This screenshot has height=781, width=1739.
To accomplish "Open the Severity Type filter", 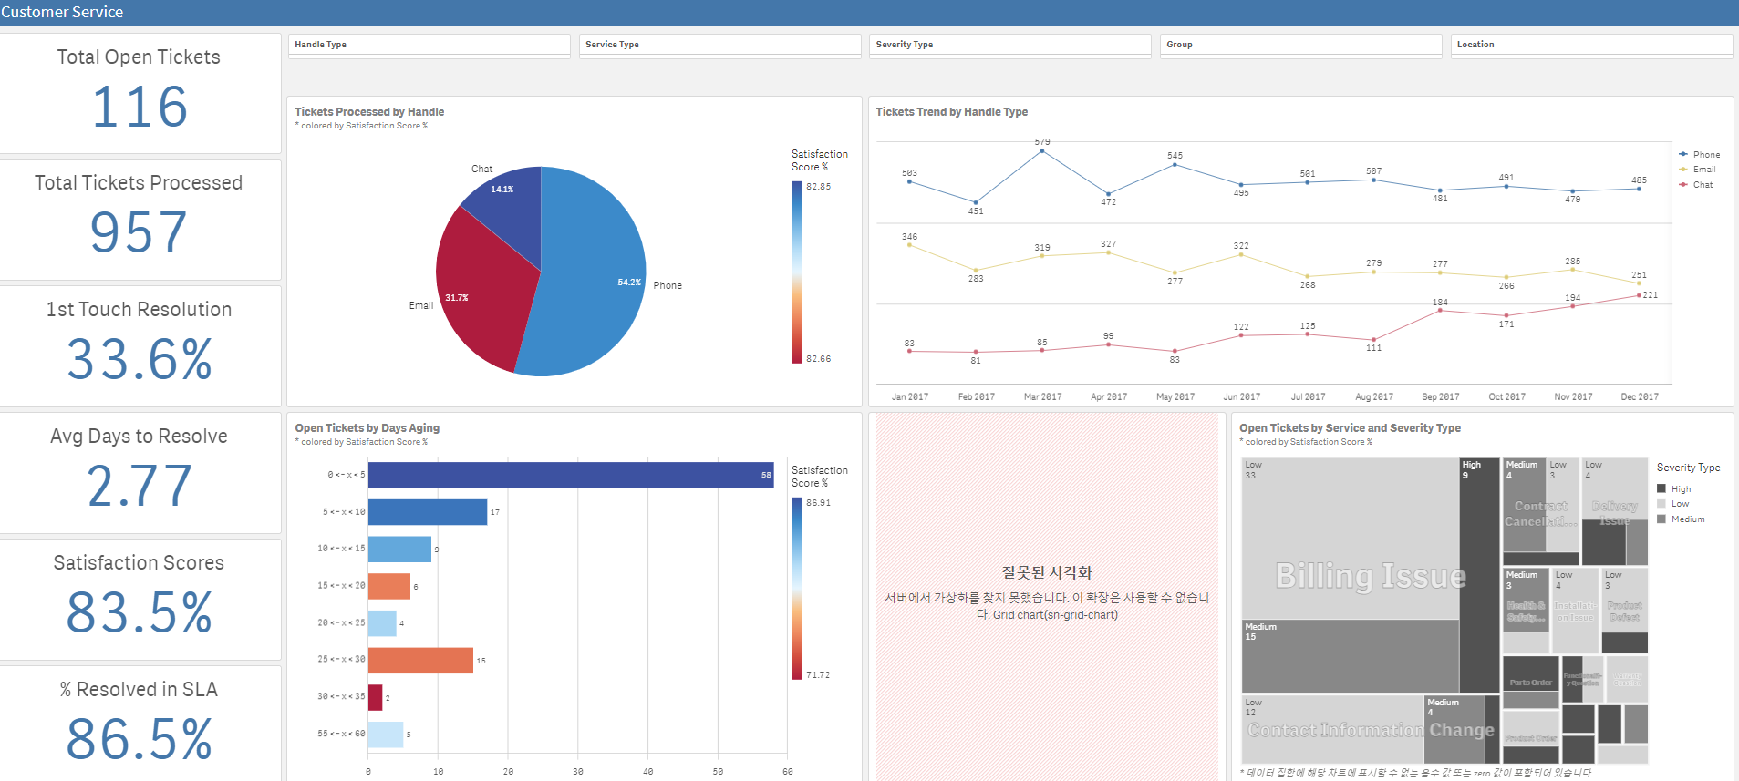I will 1009,45.
